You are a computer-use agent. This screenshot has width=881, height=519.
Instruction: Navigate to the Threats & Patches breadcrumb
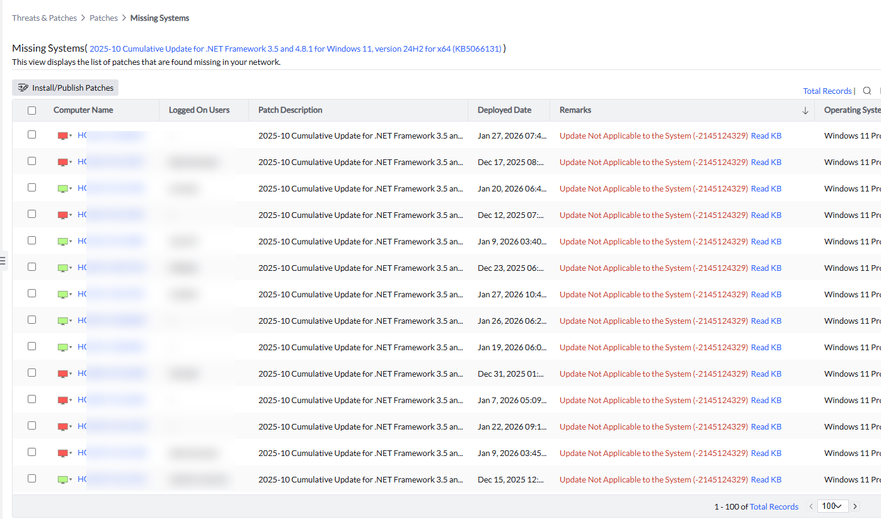(x=44, y=18)
